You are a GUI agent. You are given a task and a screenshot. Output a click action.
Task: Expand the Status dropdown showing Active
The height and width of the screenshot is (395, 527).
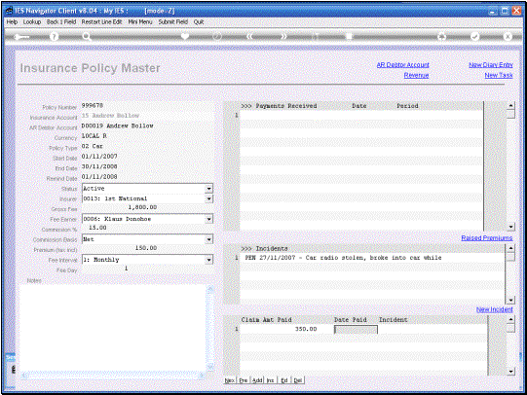[x=209, y=189]
